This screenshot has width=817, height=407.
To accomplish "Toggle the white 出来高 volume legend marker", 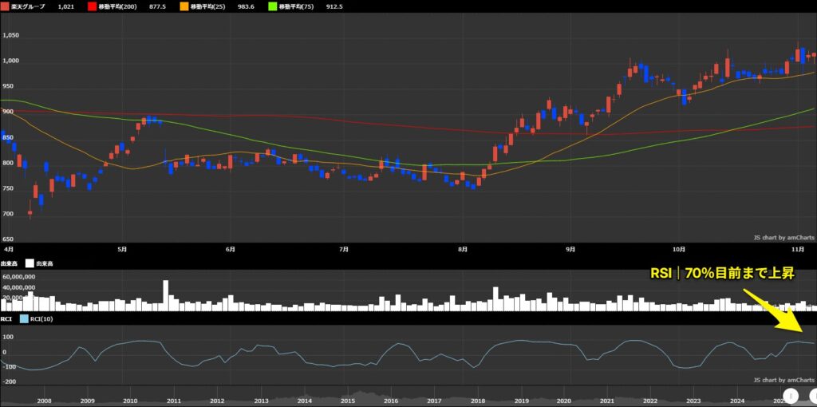I will [29, 263].
